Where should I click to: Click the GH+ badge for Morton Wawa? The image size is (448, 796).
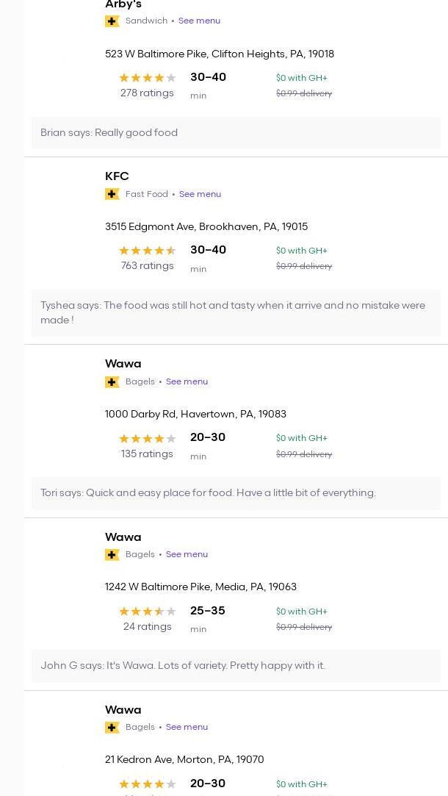click(112, 727)
